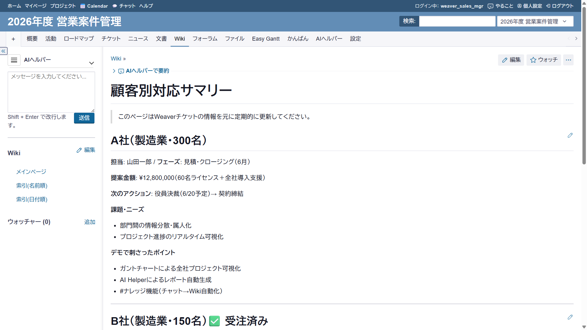Image resolution: width=587 pixels, height=330 pixels.
Task: Open the Easy Gantt tab
Action: (x=266, y=39)
